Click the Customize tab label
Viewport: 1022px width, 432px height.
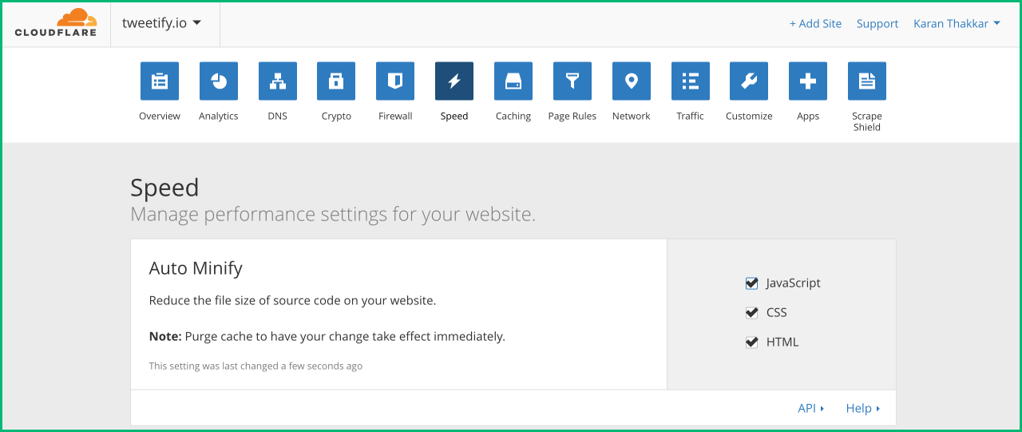click(x=749, y=116)
